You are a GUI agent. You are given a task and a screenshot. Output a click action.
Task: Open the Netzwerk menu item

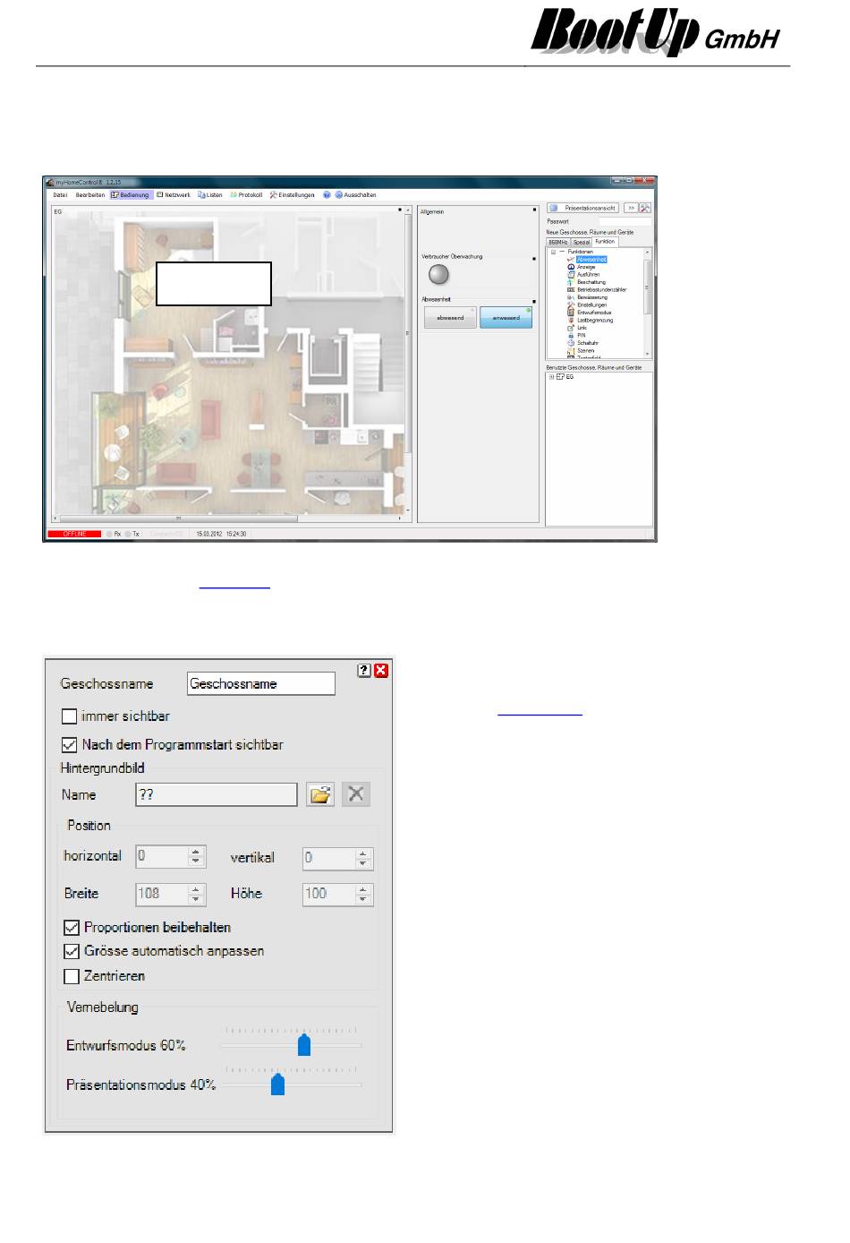click(x=174, y=194)
